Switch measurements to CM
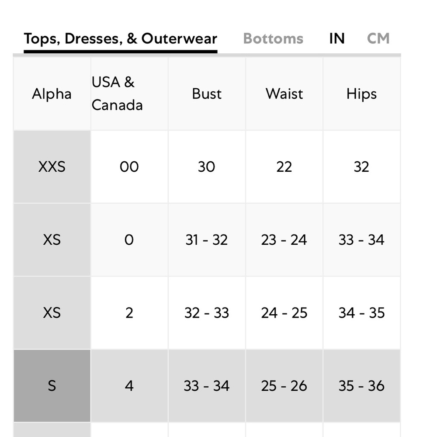The width and height of the screenshot is (437, 437). [x=378, y=38]
